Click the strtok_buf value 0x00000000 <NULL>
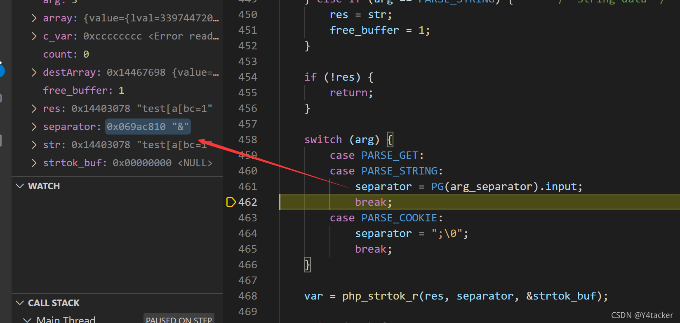Image resolution: width=680 pixels, height=323 pixels. (x=162, y=163)
